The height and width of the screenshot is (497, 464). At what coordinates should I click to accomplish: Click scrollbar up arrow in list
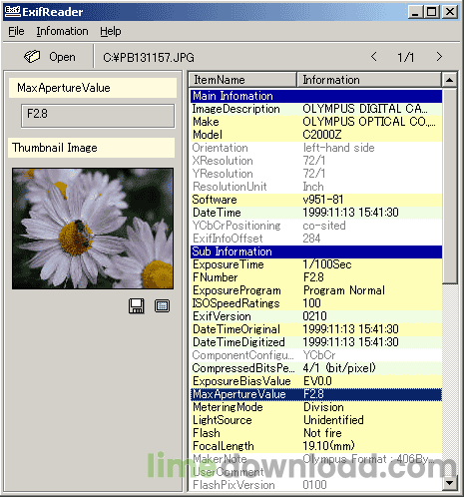(x=449, y=80)
